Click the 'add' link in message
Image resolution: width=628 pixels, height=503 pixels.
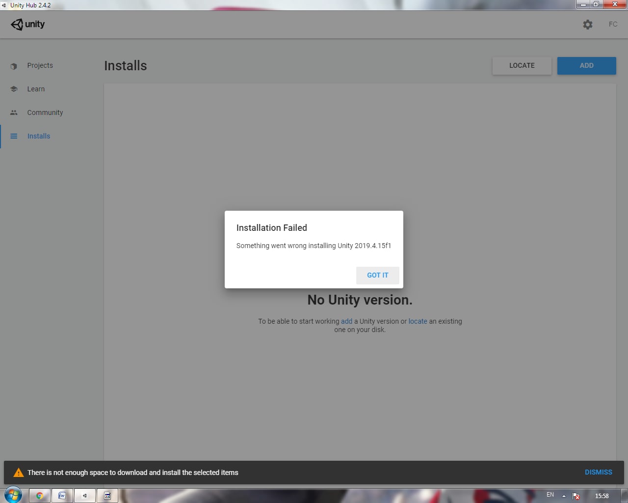coord(346,321)
